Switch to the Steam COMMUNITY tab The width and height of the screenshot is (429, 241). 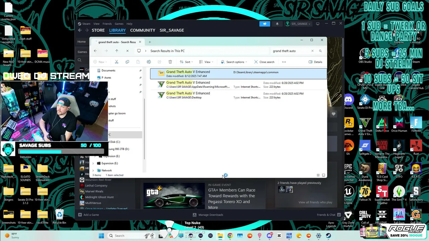(x=143, y=30)
